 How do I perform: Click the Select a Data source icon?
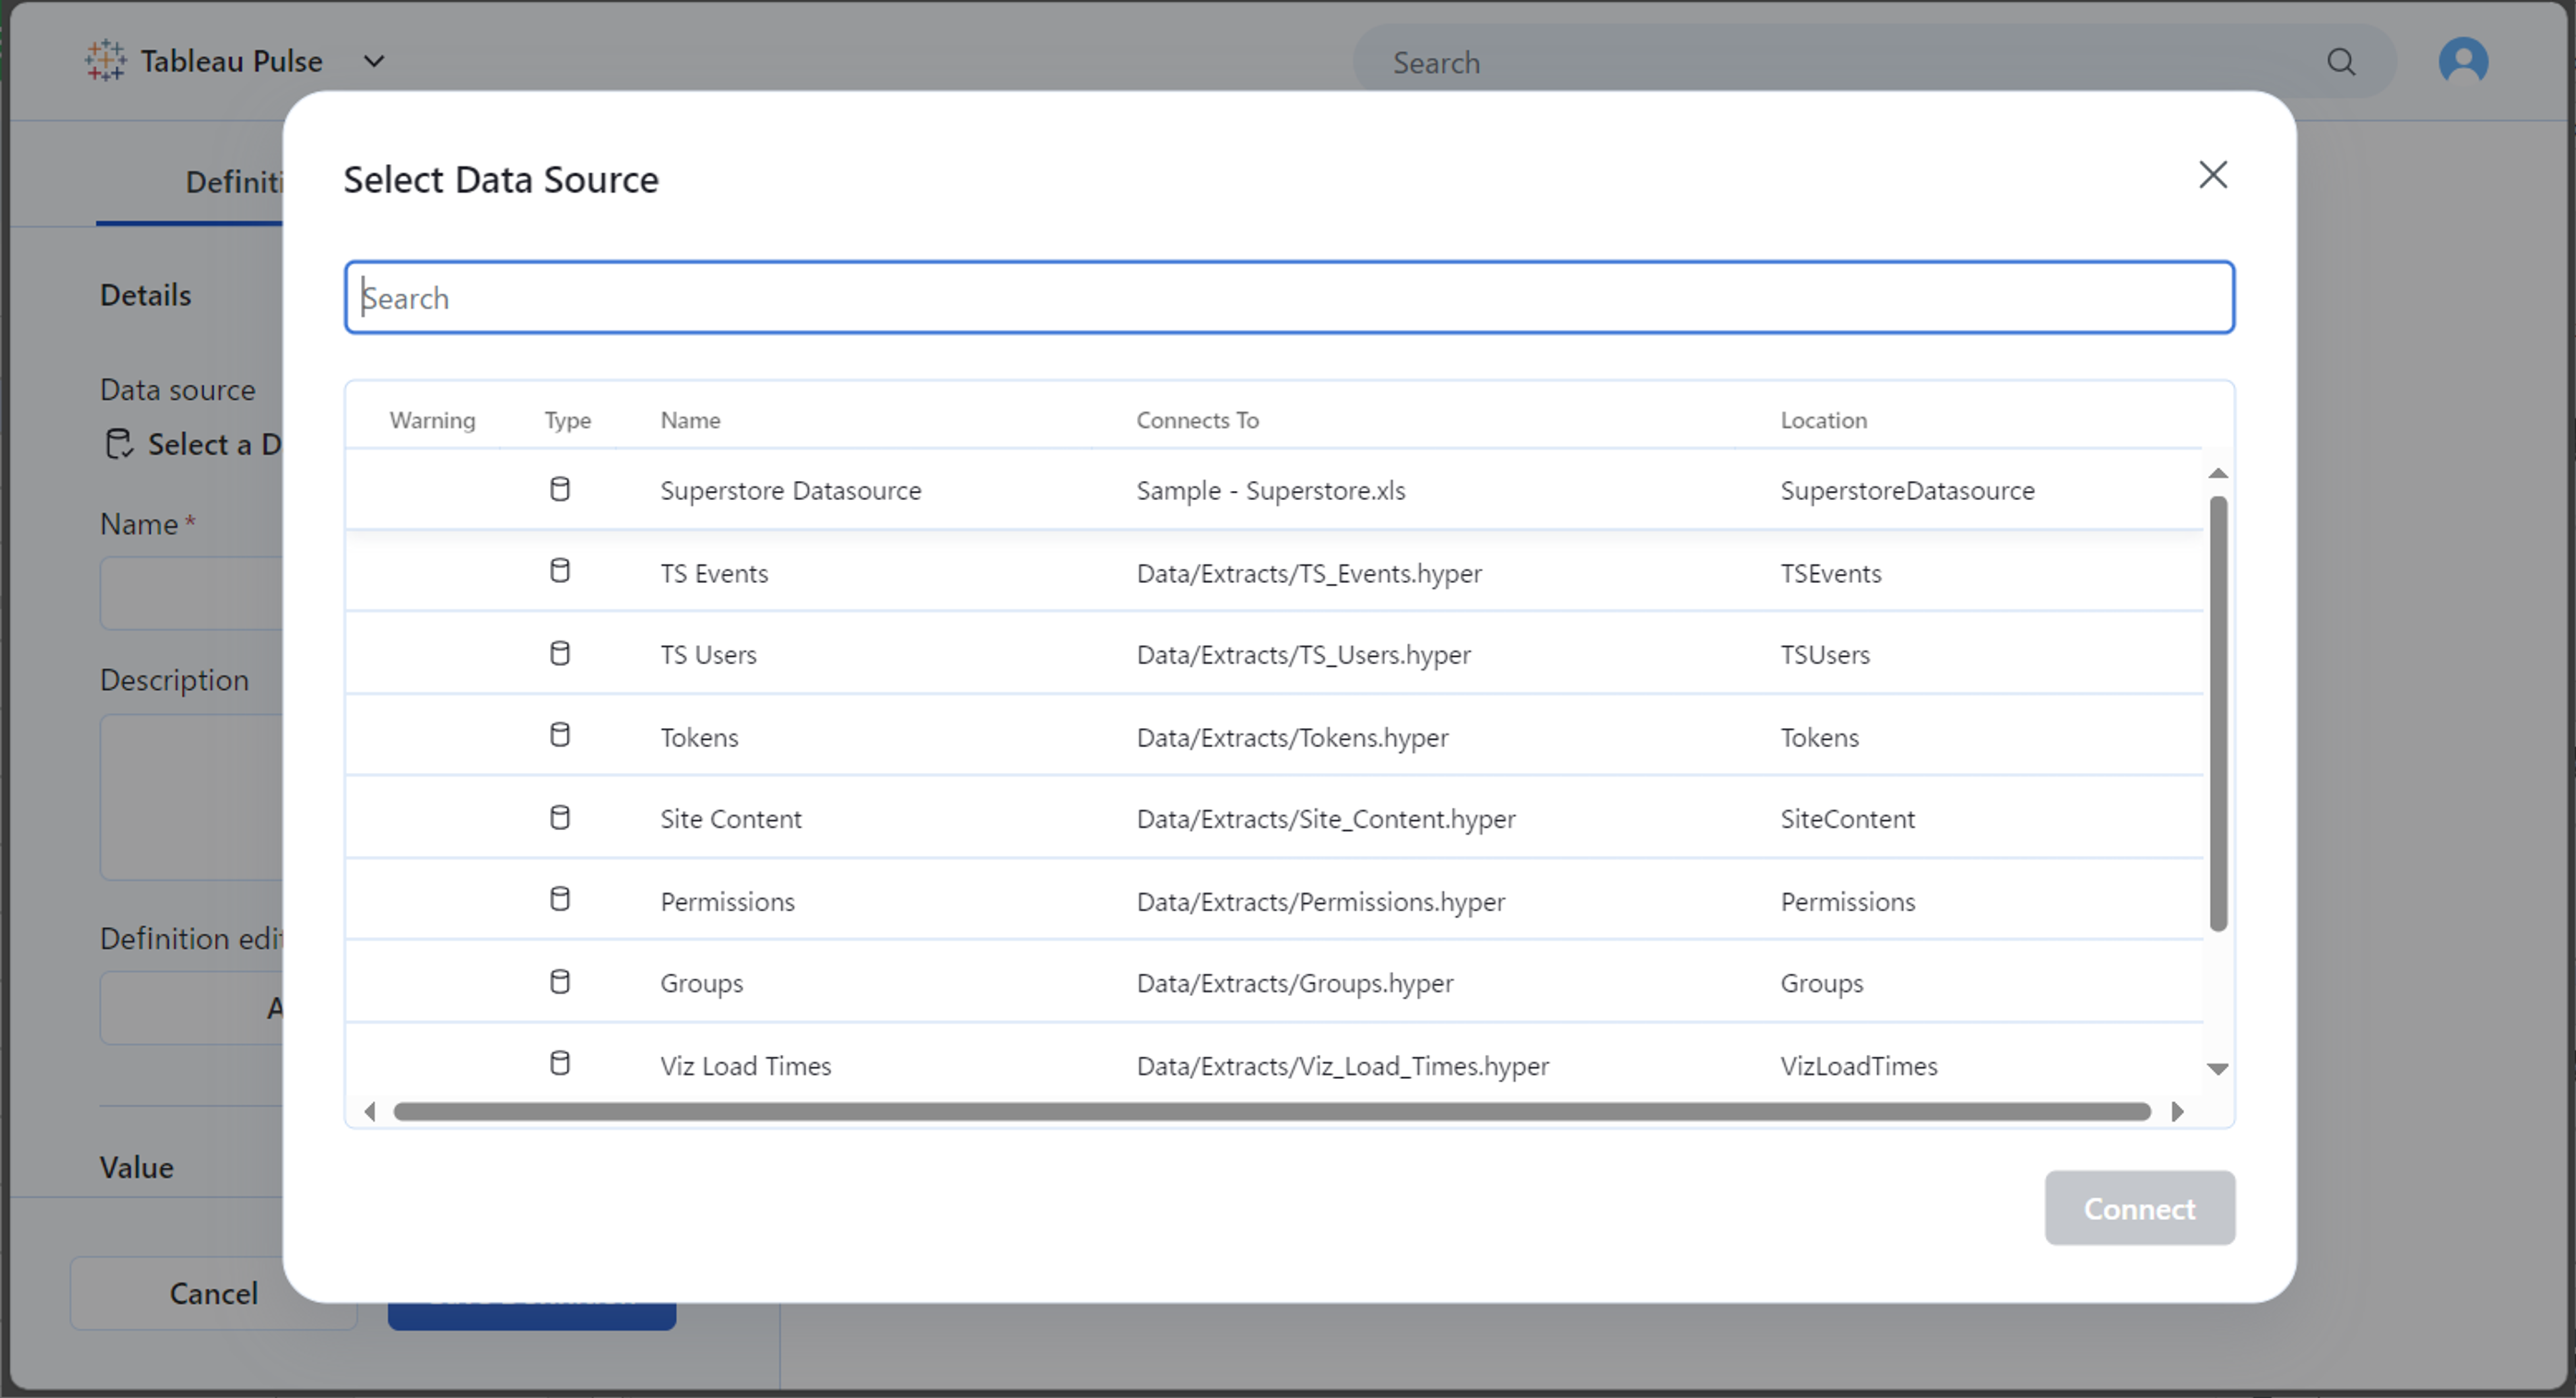coord(119,444)
